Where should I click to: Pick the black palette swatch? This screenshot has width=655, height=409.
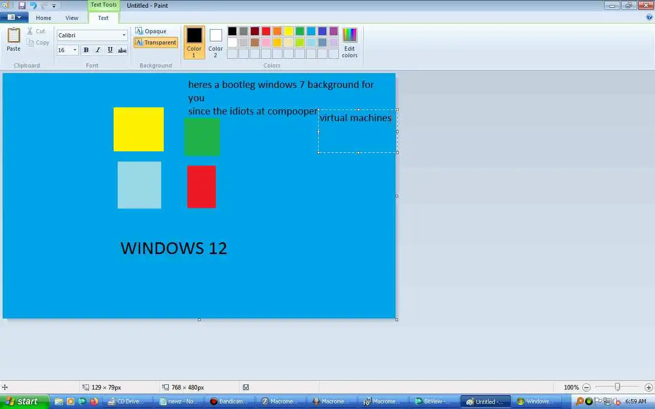pos(232,31)
